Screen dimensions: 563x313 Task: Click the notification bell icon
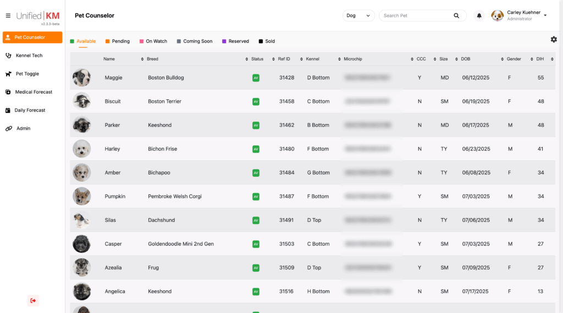pyautogui.click(x=479, y=15)
